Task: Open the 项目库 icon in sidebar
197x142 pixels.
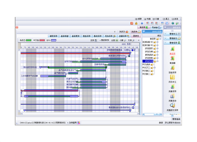Action: coord(173,49)
